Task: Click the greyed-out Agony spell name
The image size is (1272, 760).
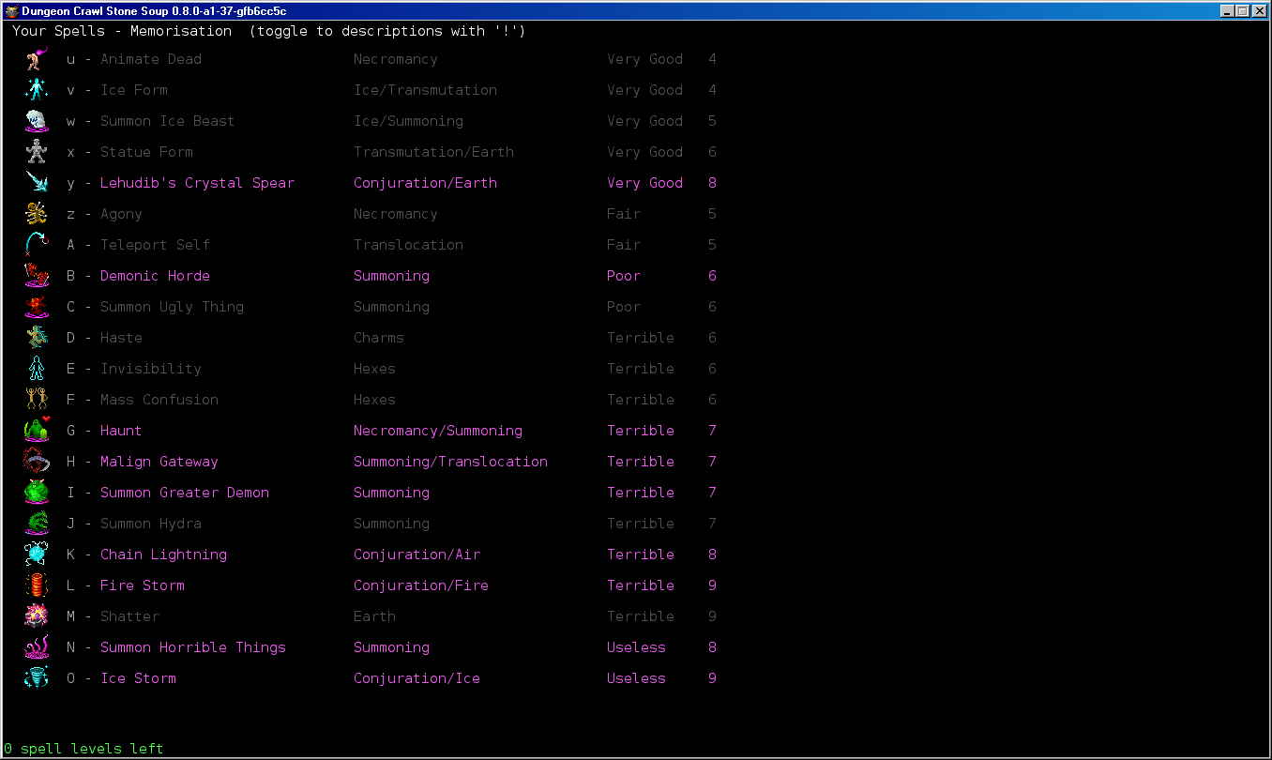Action: coord(121,214)
